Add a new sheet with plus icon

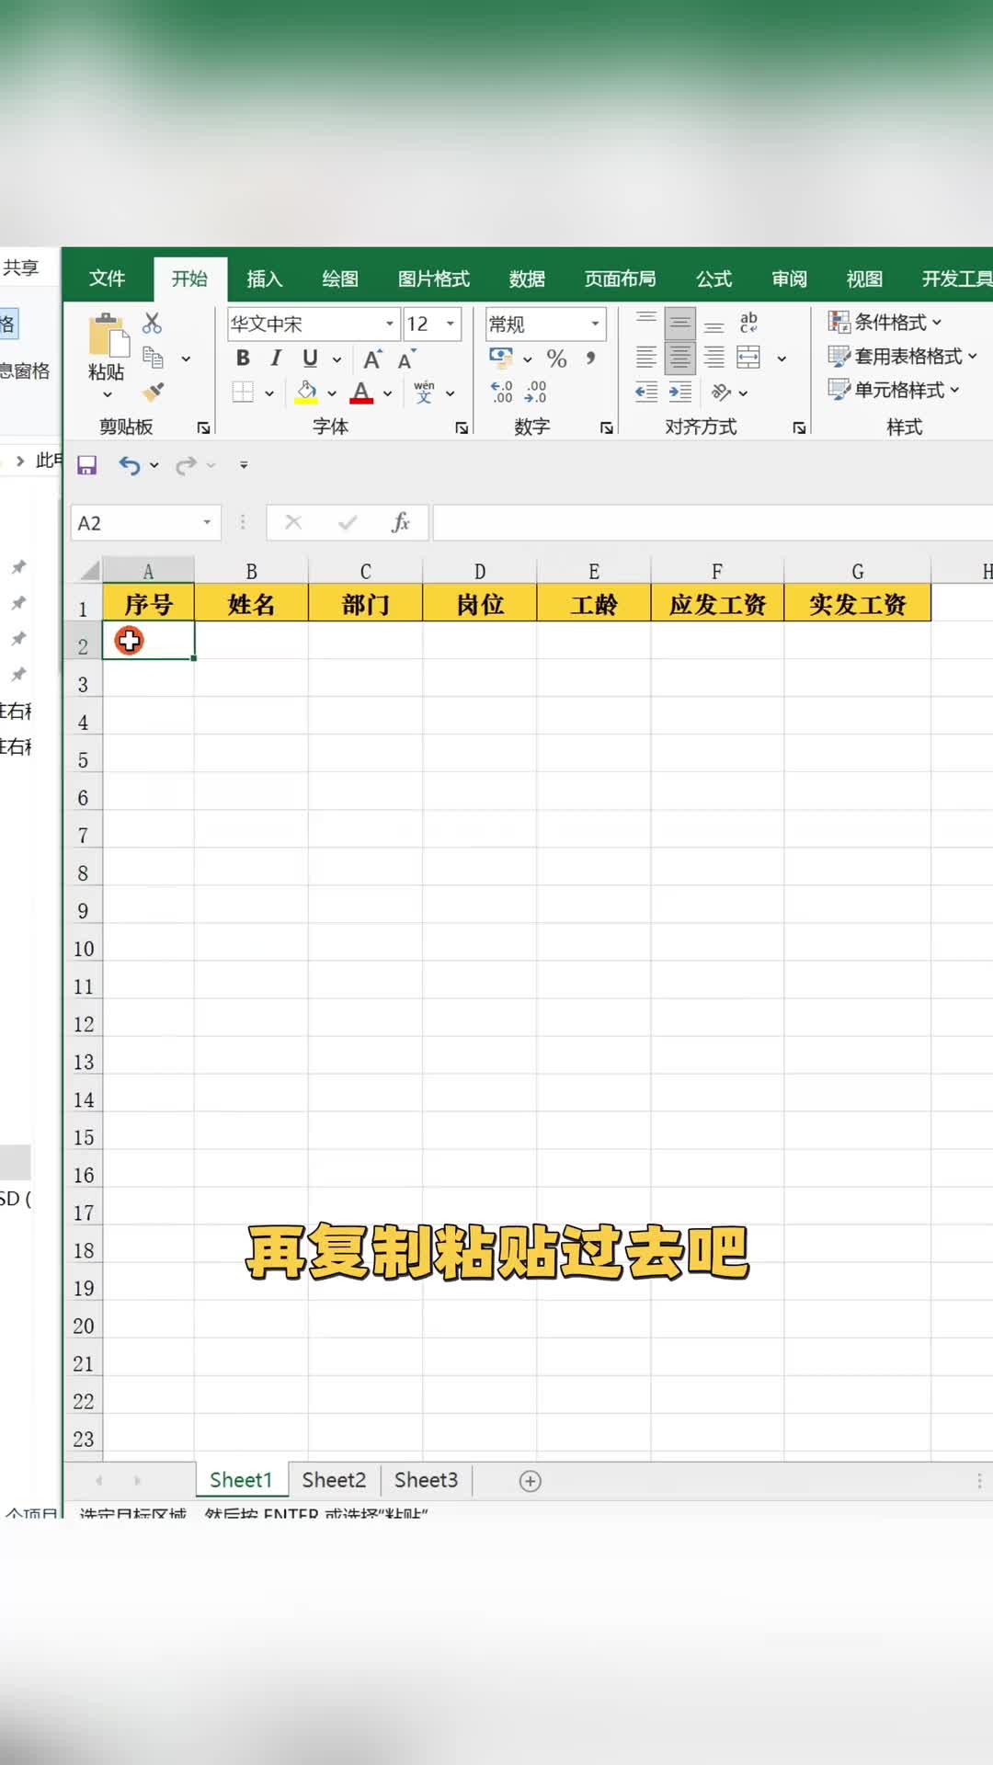(531, 1481)
